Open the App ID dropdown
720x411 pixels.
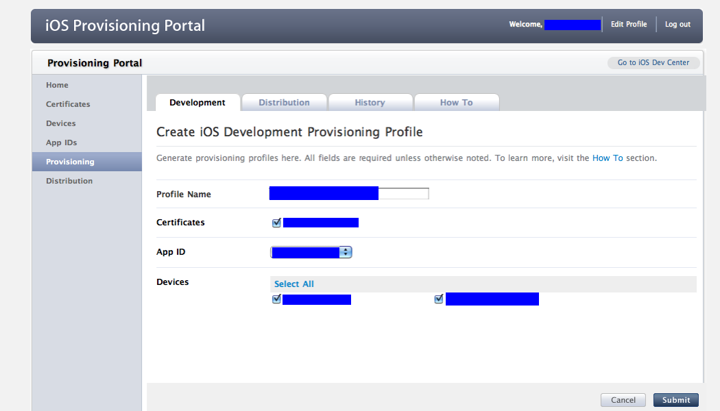pyautogui.click(x=311, y=252)
